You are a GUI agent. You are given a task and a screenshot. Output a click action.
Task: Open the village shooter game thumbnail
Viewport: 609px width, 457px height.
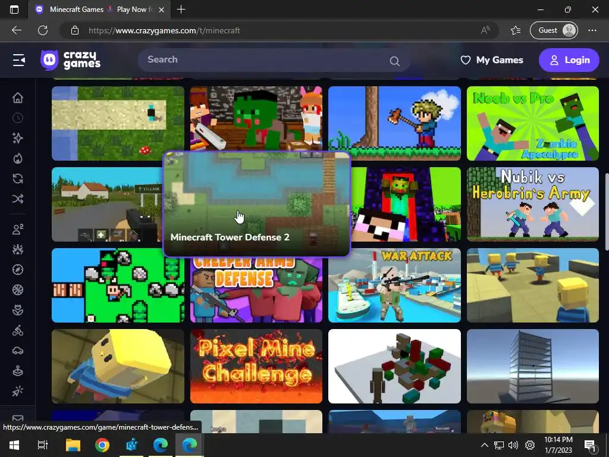(107, 204)
